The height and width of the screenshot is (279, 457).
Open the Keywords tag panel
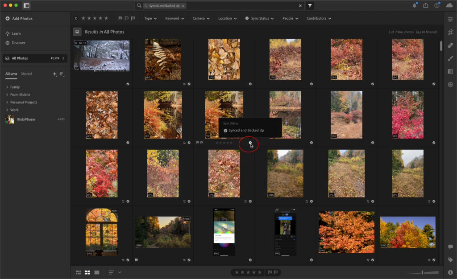(x=450, y=260)
